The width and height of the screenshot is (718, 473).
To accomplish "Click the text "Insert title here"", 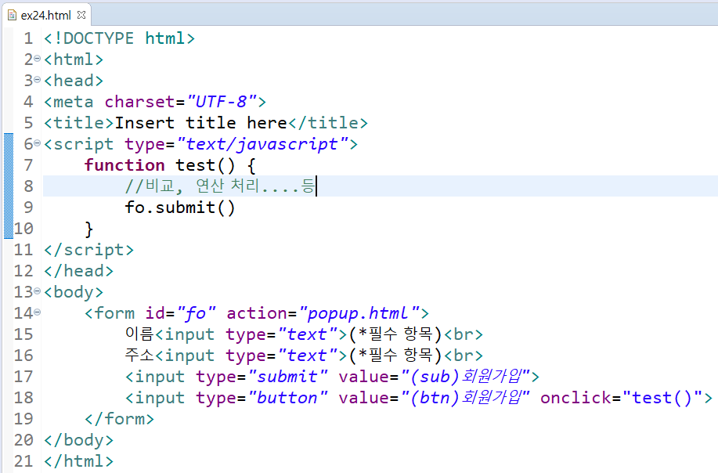I will click(200, 123).
